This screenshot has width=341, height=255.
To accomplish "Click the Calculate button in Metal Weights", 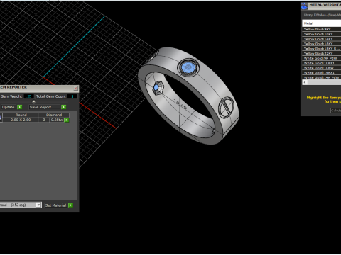I will pos(336,110).
